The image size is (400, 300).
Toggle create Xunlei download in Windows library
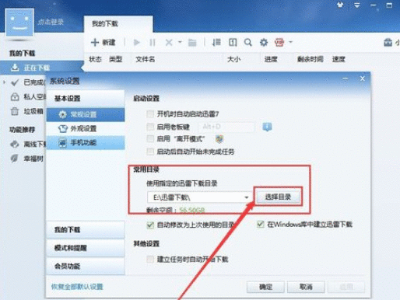[x=261, y=224]
